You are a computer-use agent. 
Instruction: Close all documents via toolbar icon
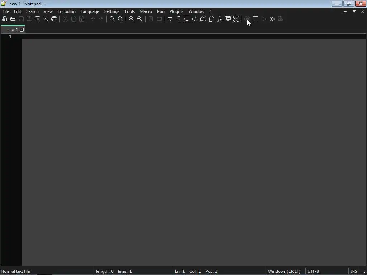tap(46, 19)
